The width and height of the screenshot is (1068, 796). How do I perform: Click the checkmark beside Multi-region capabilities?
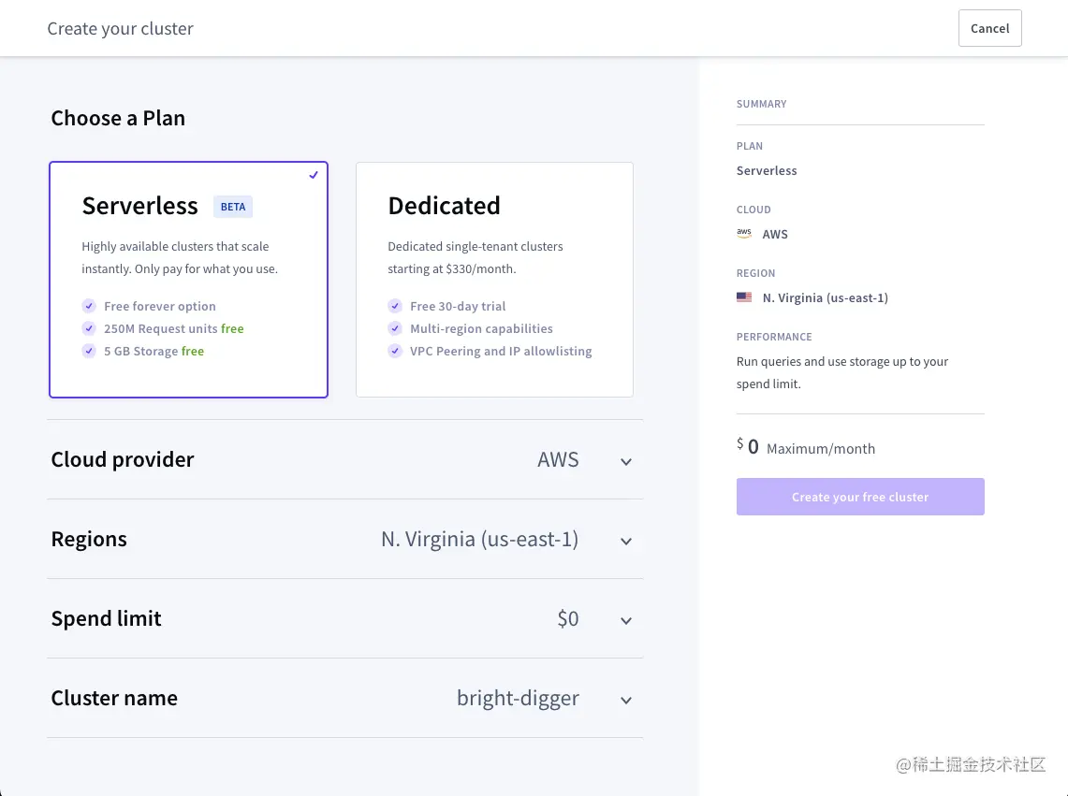[395, 328]
